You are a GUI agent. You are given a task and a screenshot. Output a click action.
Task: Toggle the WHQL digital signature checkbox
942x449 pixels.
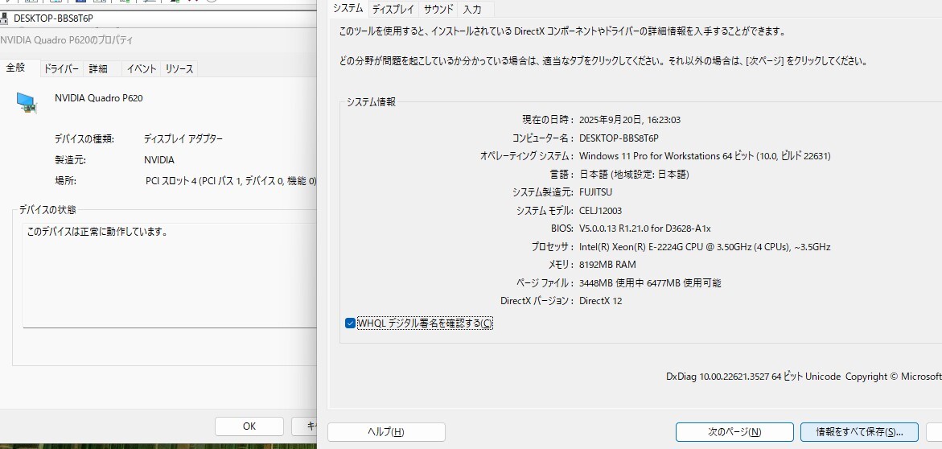350,323
